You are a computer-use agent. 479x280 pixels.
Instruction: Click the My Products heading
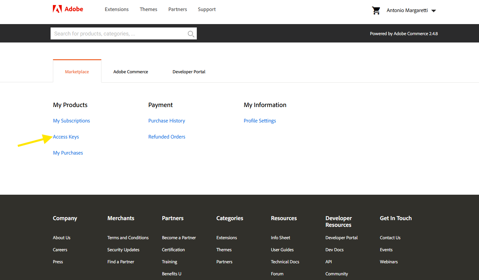coord(70,105)
